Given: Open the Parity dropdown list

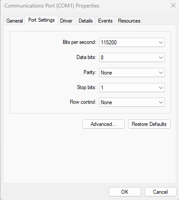Looking at the screenshot, I should (x=132, y=73).
